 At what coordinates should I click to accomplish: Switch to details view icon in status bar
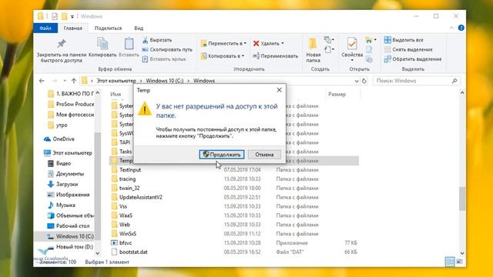coord(450,262)
